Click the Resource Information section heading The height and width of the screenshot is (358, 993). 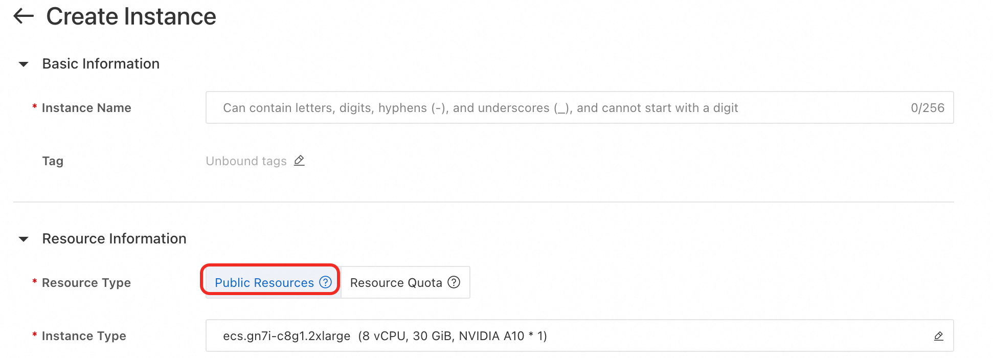(114, 239)
